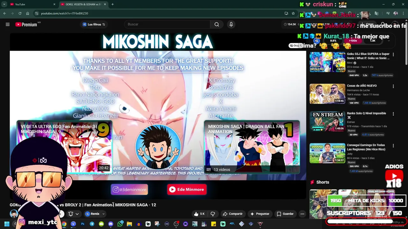Open options for Conseguí Earnings video
408x229 pixels.
[393, 146]
